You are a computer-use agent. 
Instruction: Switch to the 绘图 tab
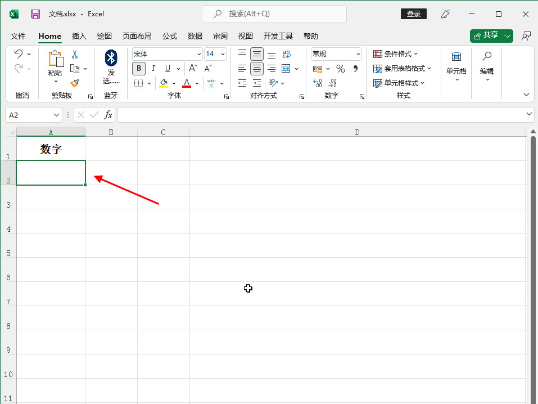105,36
